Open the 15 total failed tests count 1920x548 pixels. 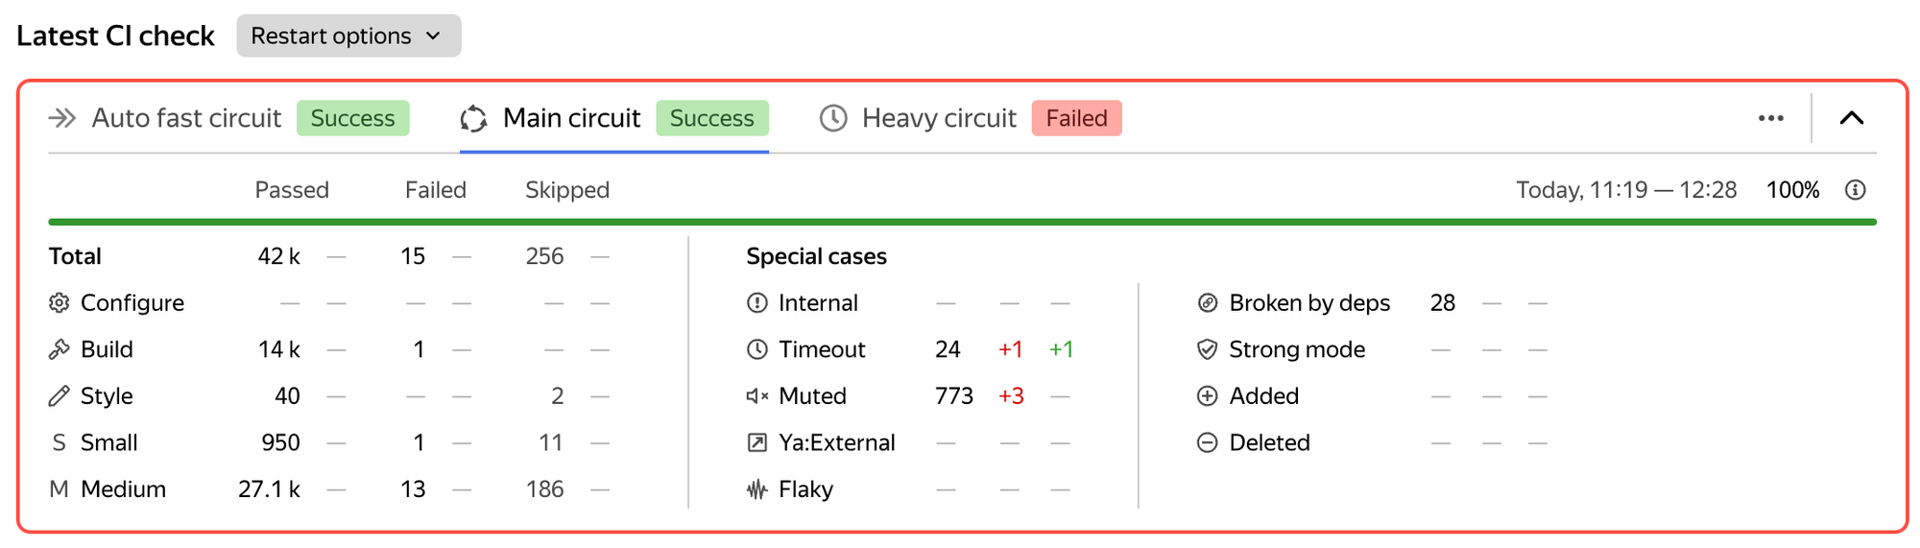tap(413, 256)
